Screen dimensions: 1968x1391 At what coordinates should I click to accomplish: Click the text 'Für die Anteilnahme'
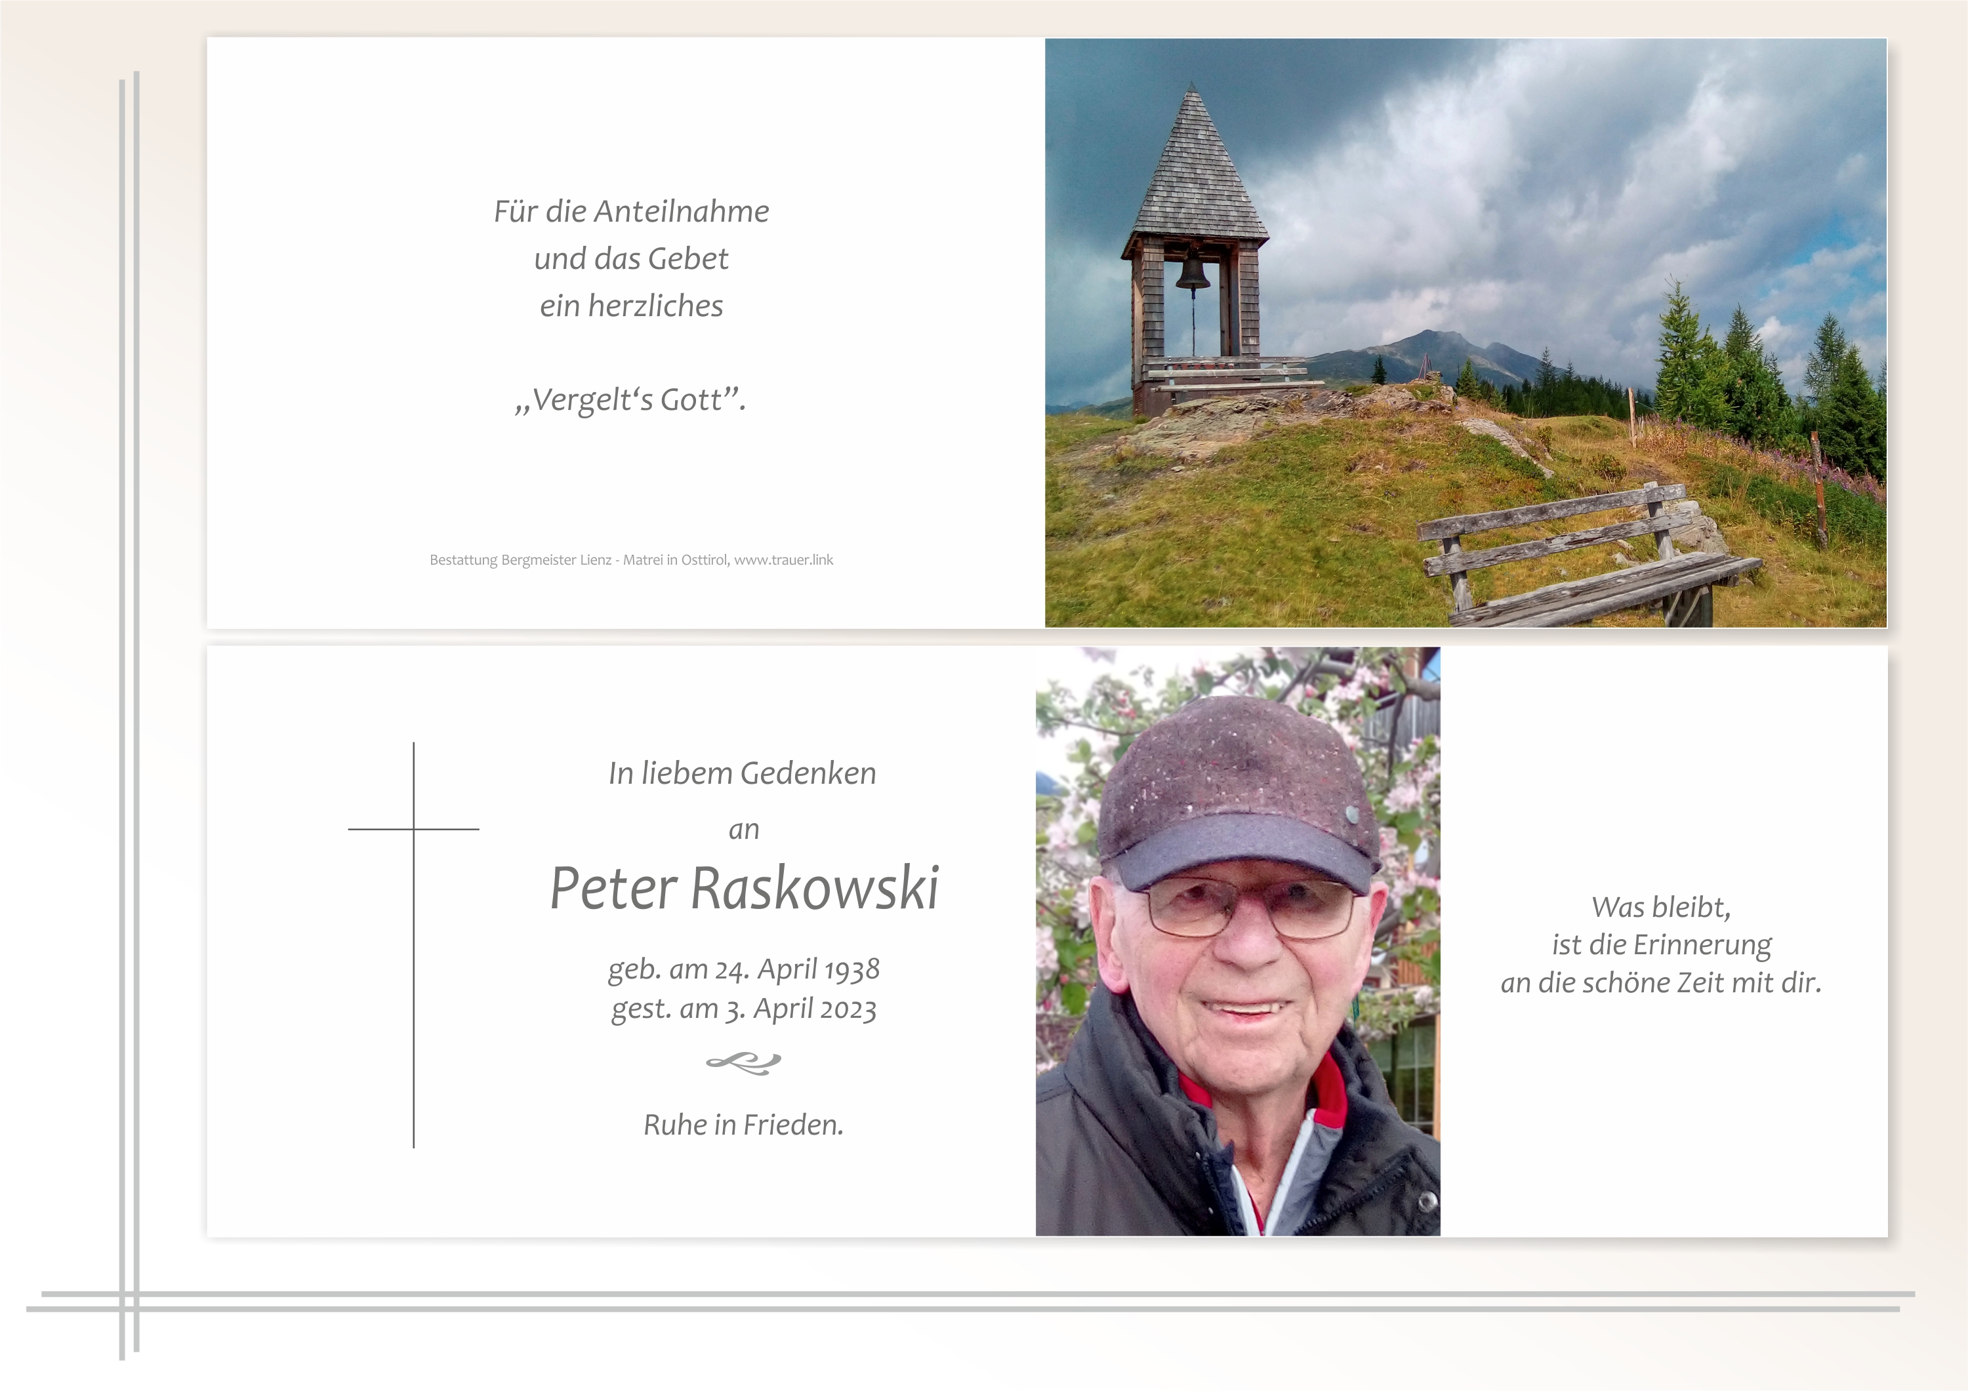(x=632, y=212)
